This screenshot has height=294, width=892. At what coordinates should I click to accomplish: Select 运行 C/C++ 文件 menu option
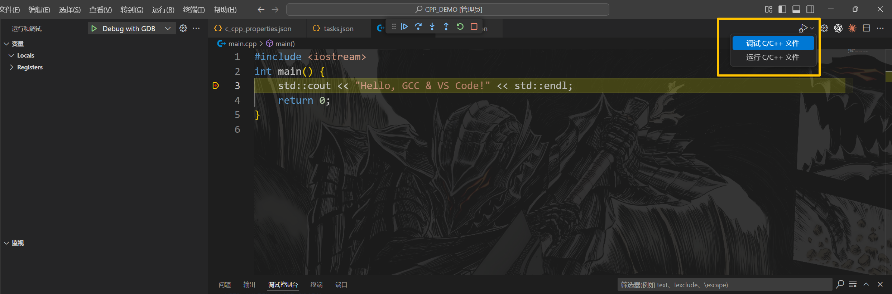tap(773, 57)
